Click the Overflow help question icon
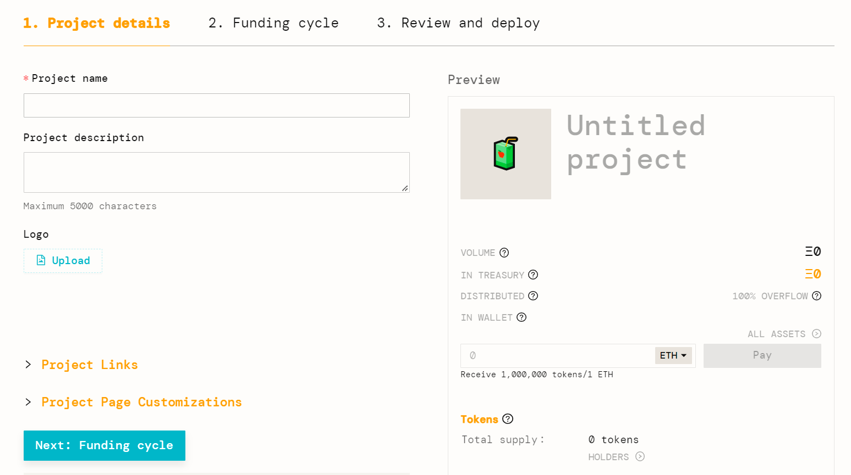The width and height of the screenshot is (851, 475). (x=817, y=296)
